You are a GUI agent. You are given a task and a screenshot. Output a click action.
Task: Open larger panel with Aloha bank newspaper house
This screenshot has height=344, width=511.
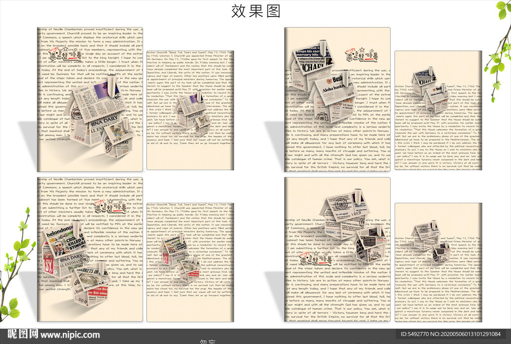click(337, 99)
